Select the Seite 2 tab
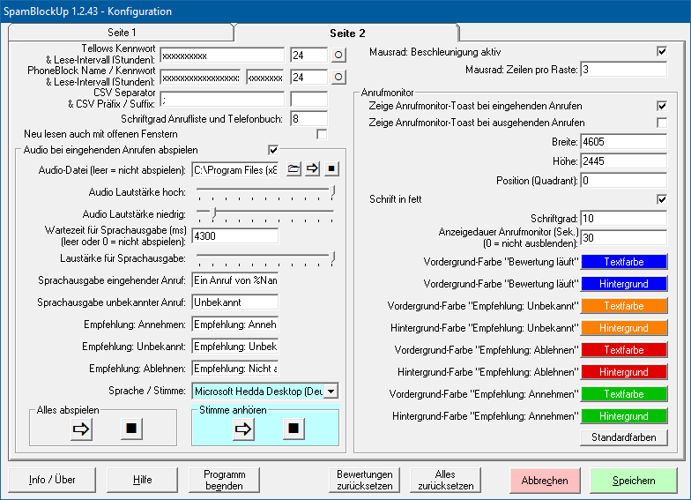The height and width of the screenshot is (500, 691). click(x=347, y=34)
